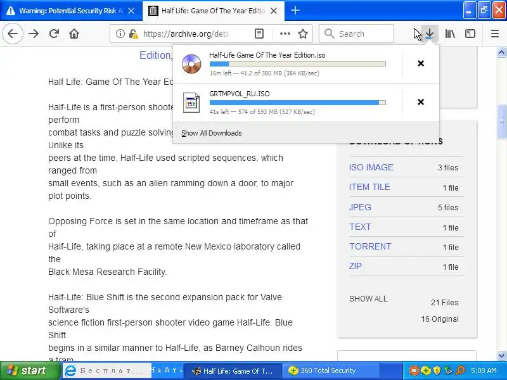The image size is (507, 380).
Task: Click the vertical scrollbar thumb
Action: tap(501, 122)
